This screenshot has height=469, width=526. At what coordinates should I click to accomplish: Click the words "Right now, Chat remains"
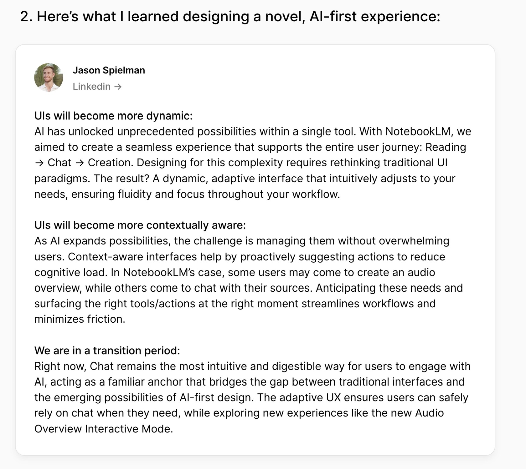95,366
